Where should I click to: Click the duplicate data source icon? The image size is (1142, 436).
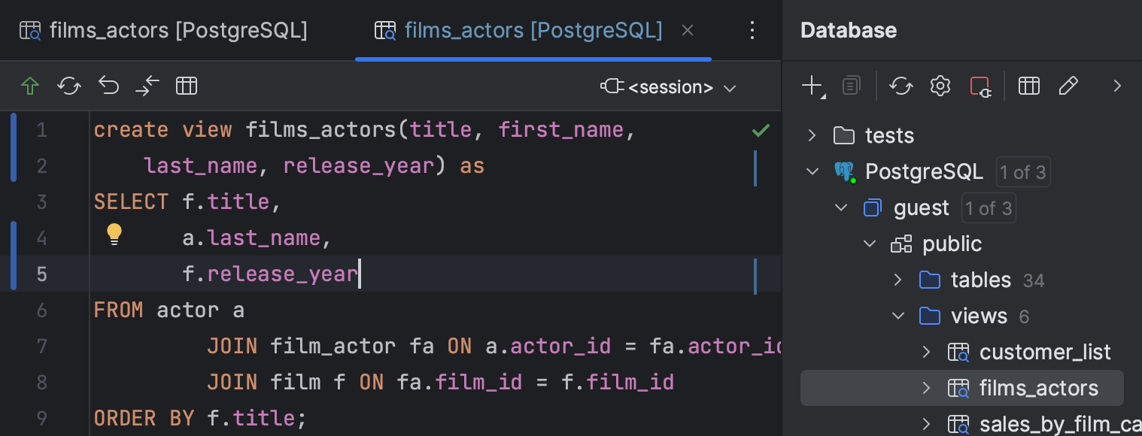[x=851, y=86]
